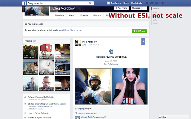Click the Add Friend button in cover
The height and width of the screenshot is (119, 191).
click(121, 8)
